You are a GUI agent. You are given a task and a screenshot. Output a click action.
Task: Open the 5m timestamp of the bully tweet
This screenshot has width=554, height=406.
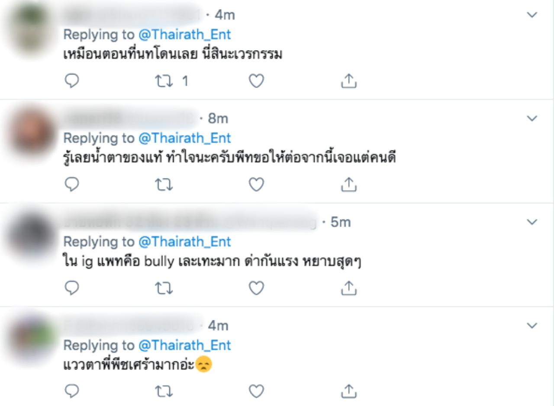click(341, 222)
